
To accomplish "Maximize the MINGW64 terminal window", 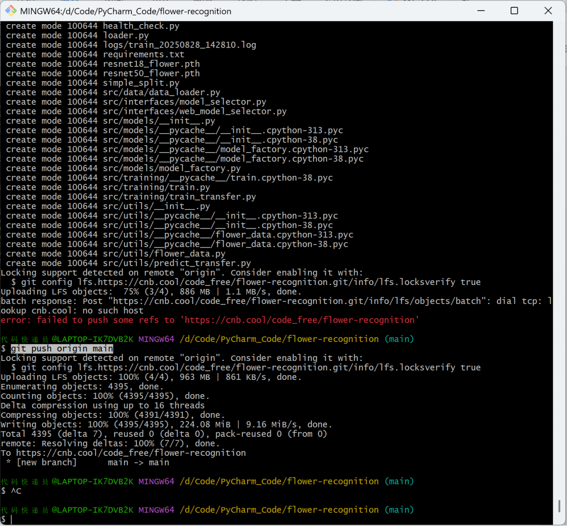I will 514,11.
